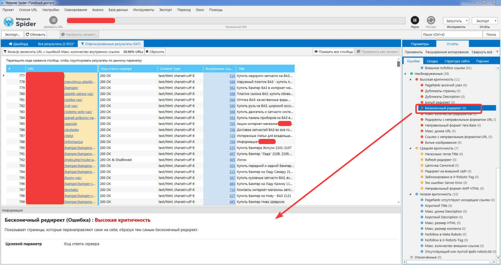Viewport: 501px width, 265px height.
Task: Collapse the Средняя критичность tree group
Action: [411, 148]
